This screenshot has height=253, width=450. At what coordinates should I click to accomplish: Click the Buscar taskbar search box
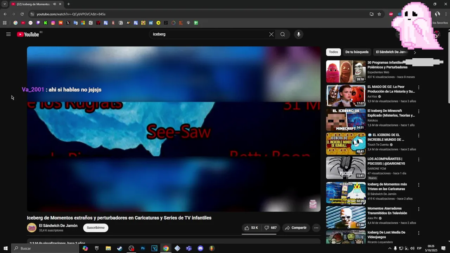point(45,248)
